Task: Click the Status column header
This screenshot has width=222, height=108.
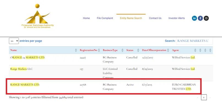Action: (x=130, y=50)
